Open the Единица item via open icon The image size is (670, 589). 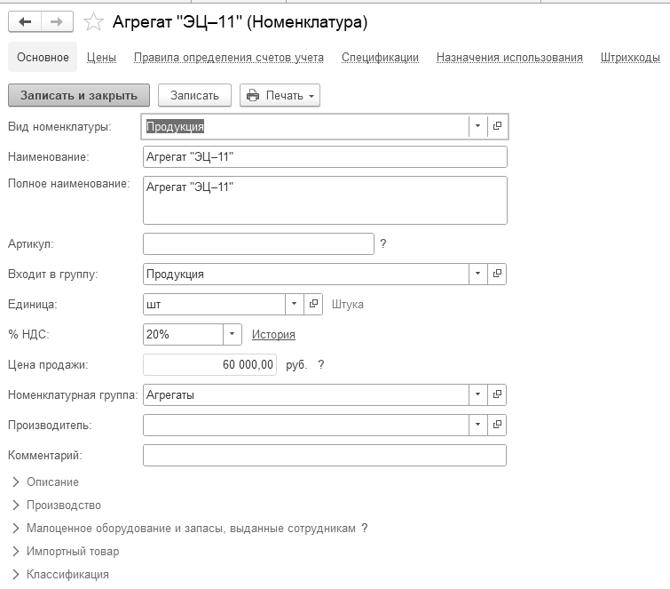(313, 304)
